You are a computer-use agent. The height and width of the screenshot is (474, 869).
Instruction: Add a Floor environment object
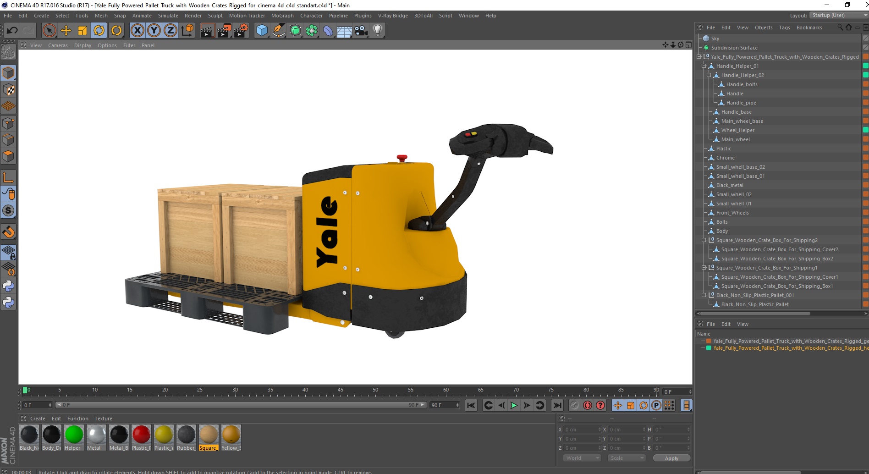click(x=345, y=31)
